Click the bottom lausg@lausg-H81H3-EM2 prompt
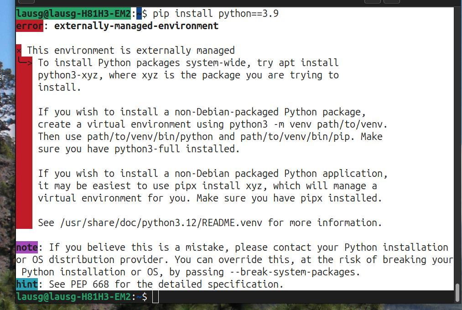The height and width of the screenshot is (310, 462). coord(73,296)
